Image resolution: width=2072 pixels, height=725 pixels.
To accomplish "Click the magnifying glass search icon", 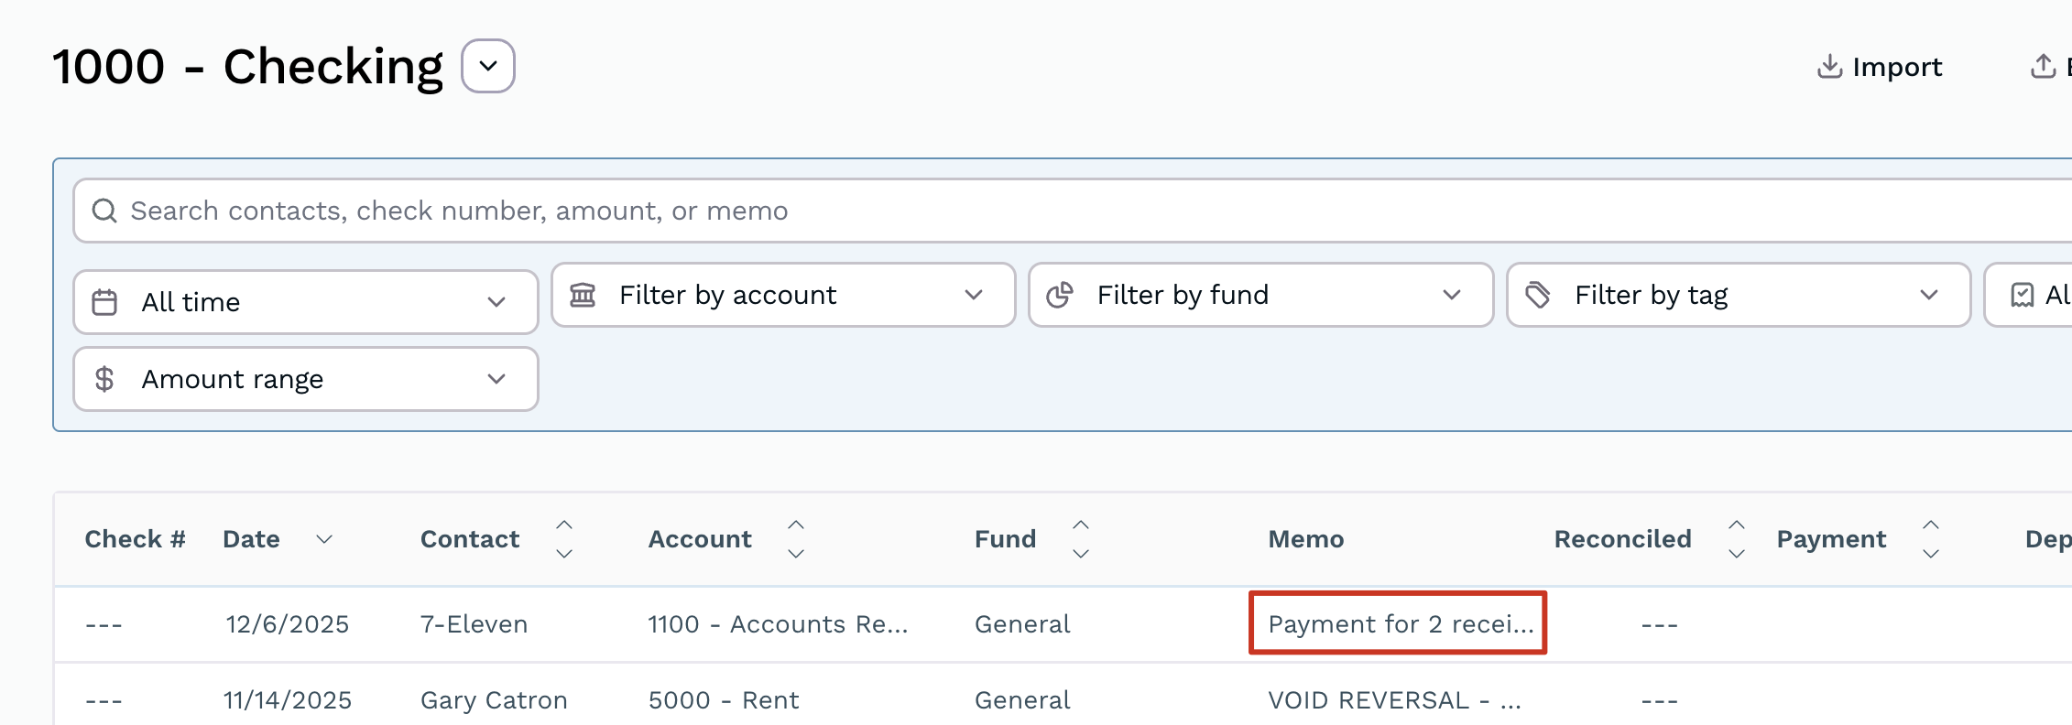I will (104, 211).
